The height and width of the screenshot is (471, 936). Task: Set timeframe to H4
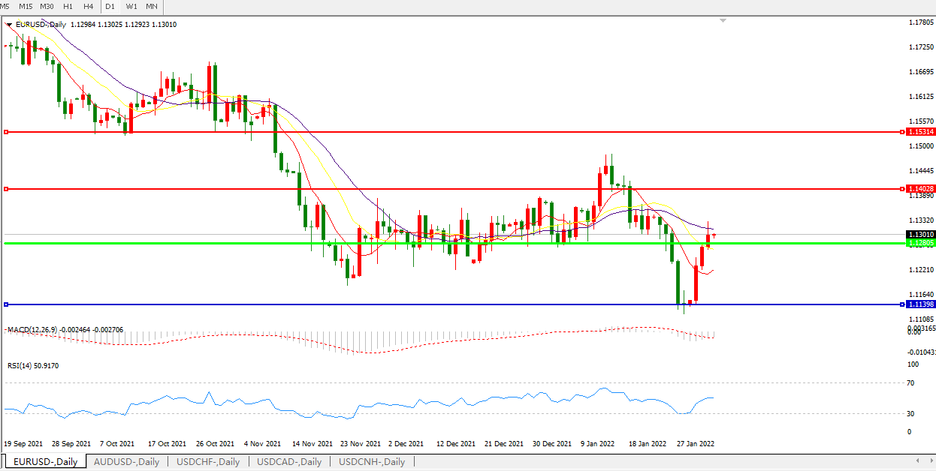pos(89,6)
